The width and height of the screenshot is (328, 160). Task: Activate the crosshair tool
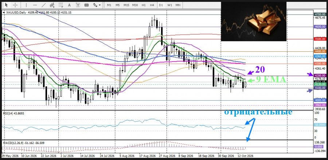click(15, 5)
